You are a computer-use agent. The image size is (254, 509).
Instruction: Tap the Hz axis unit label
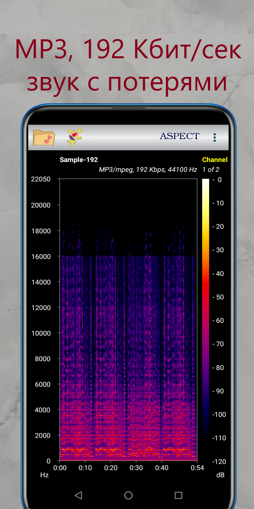click(44, 475)
